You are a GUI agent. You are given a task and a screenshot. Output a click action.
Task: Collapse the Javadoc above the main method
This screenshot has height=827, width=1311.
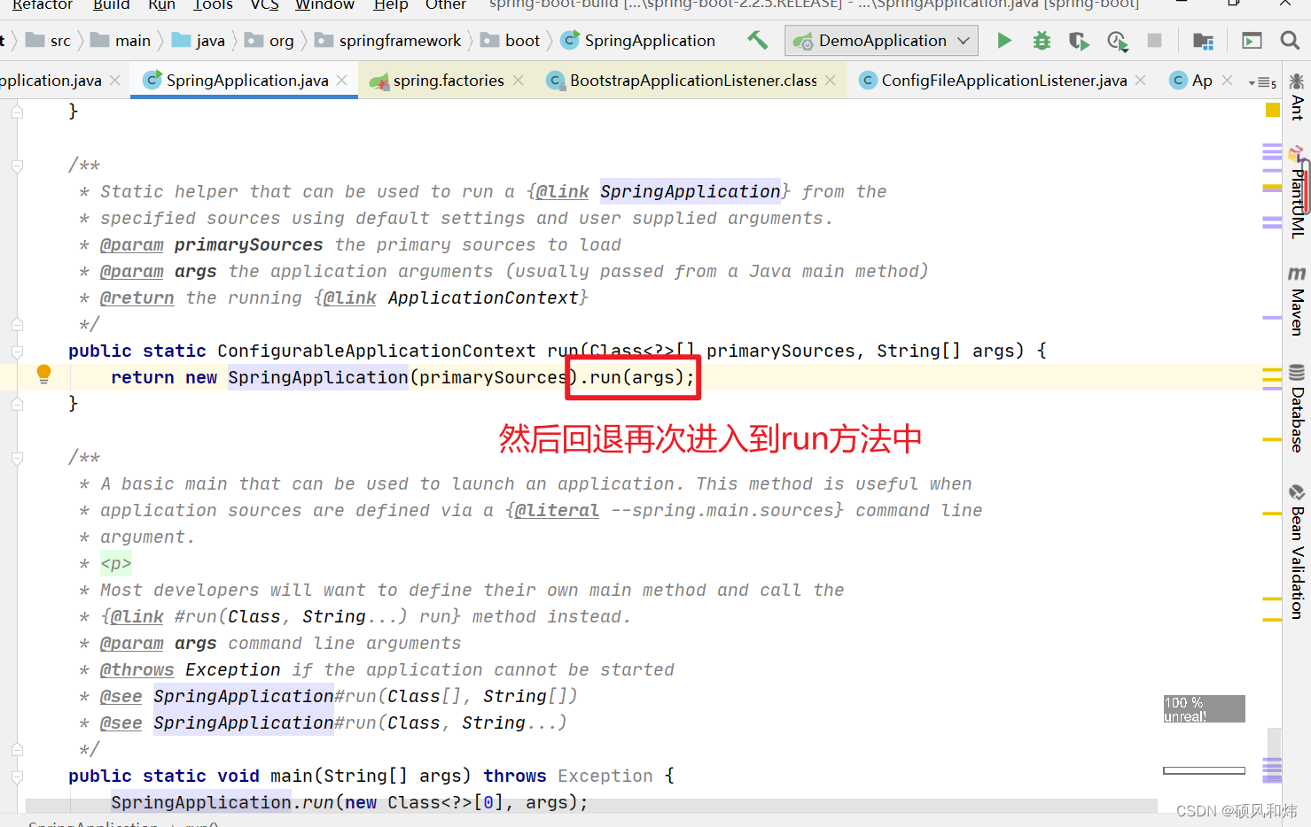[17, 458]
